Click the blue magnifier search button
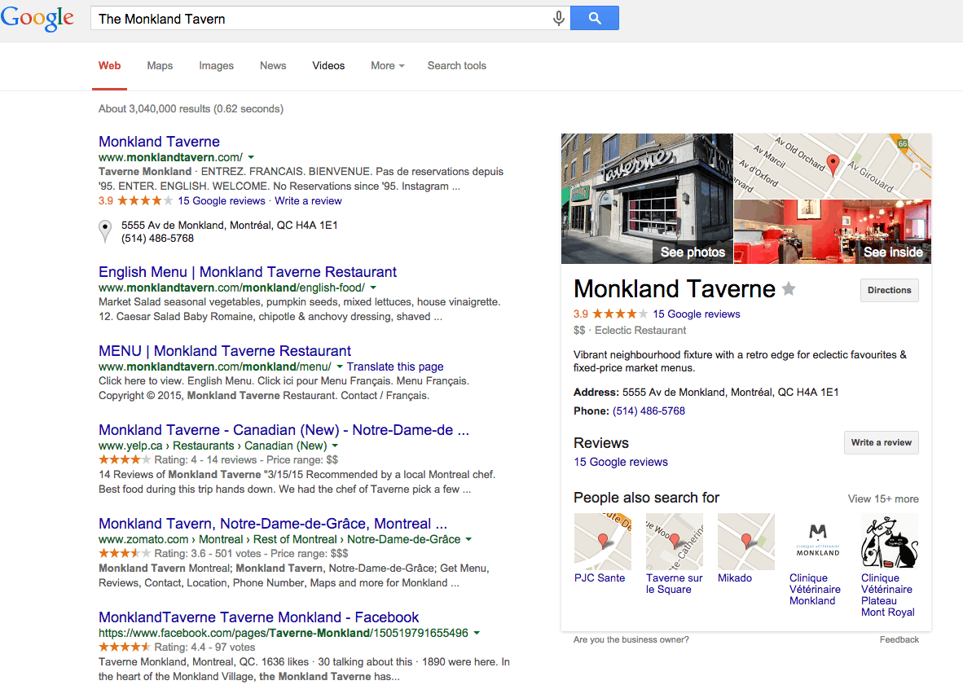 click(x=595, y=18)
